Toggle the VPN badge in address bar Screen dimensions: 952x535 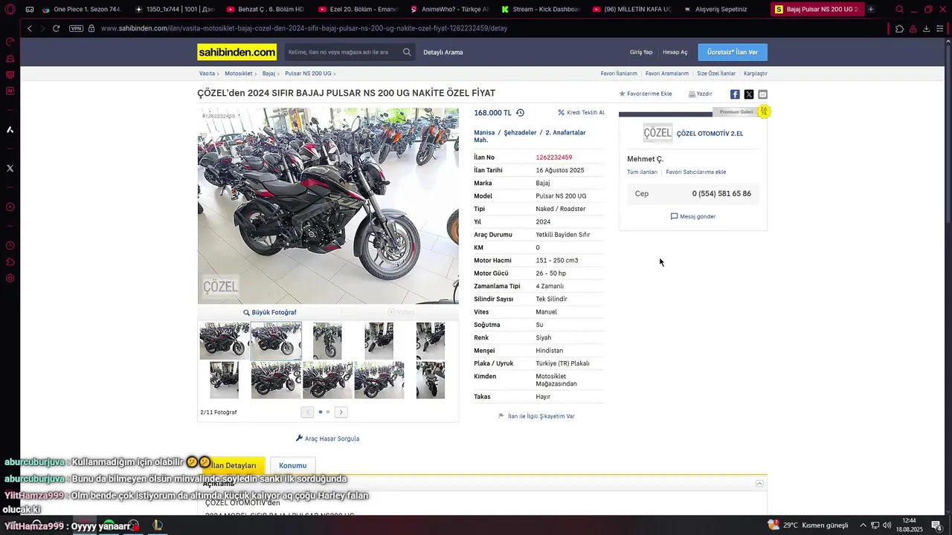coord(76,28)
